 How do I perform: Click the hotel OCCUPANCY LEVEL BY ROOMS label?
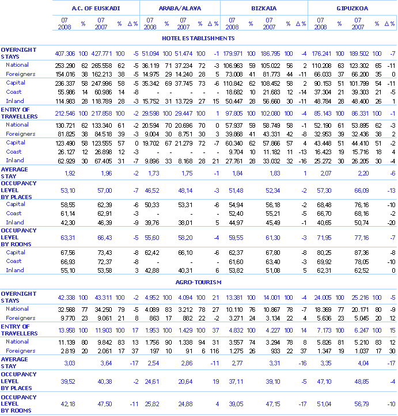pyautogui.click(x=18, y=236)
